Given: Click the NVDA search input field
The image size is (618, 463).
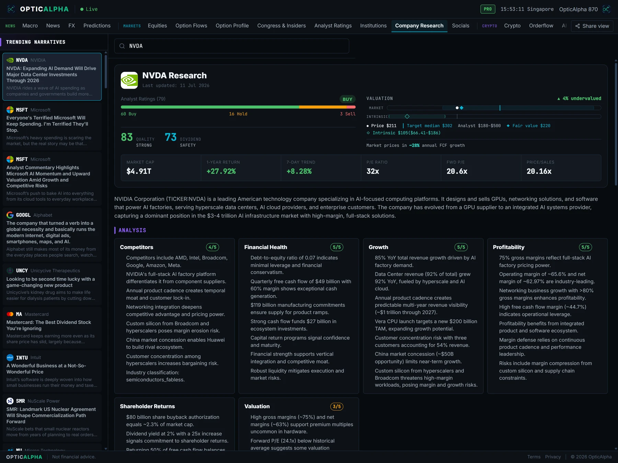Looking at the screenshot, I should pyautogui.click(x=232, y=46).
